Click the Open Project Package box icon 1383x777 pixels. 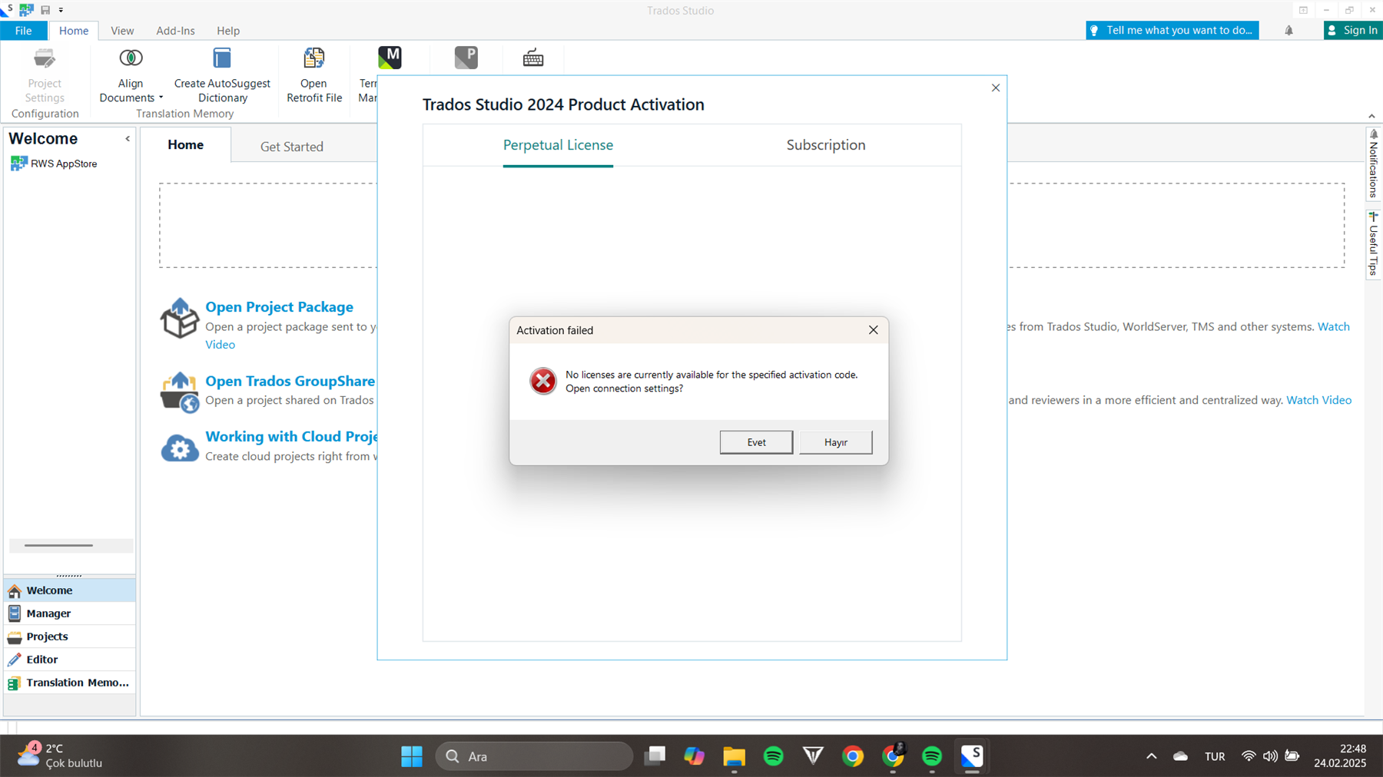point(179,318)
